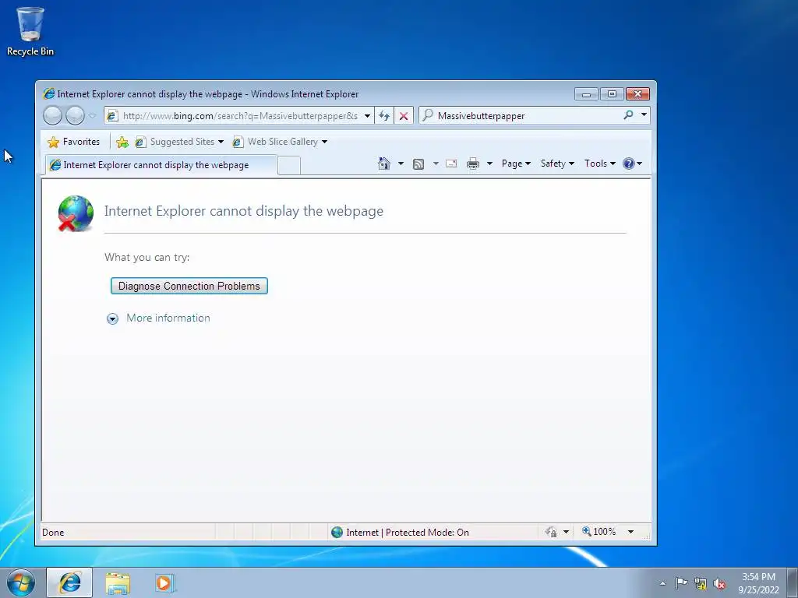Viewport: 798px width, 598px height.
Task: Expand the Suggested Sites dropdown arrow
Action: point(221,142)
